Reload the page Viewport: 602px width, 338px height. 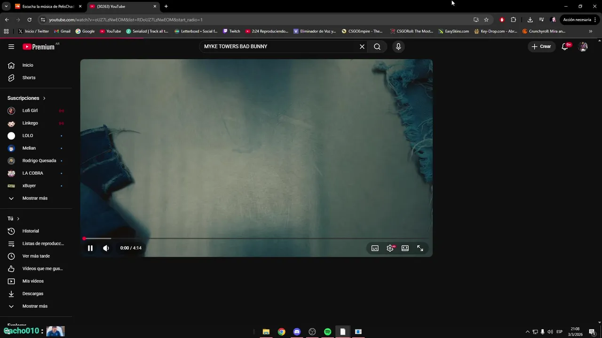coord(29,20)
